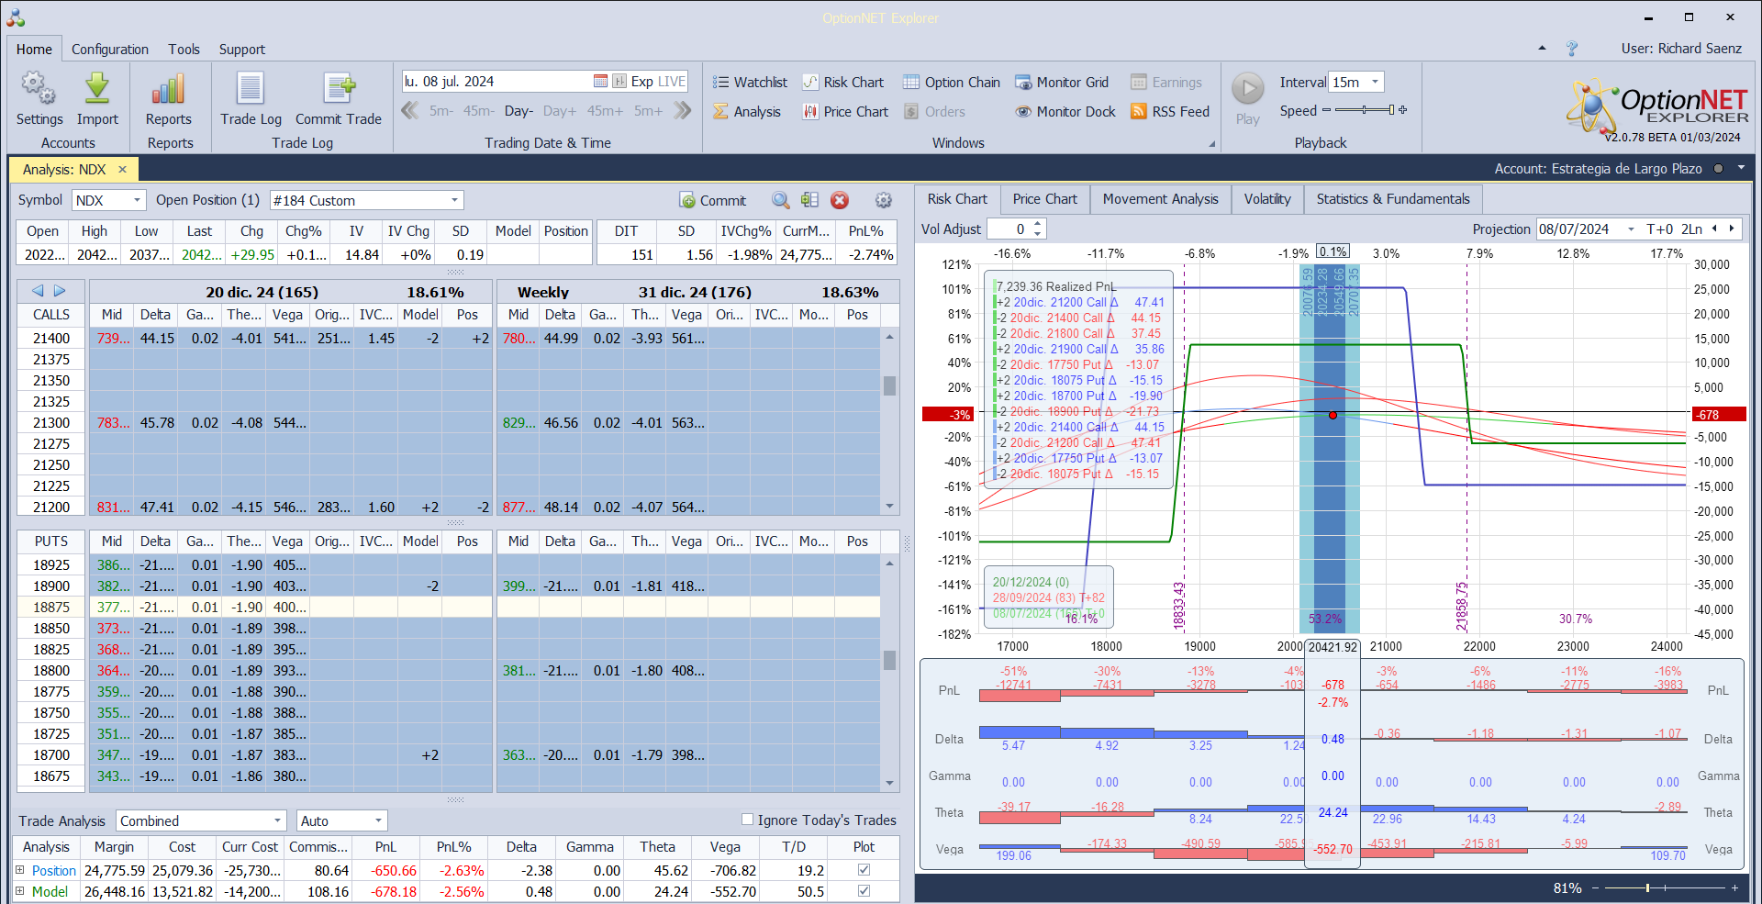Viewport: 1762px width, 904px height.
Task: Click the Day+ forward button
Action: click(560, 111)
